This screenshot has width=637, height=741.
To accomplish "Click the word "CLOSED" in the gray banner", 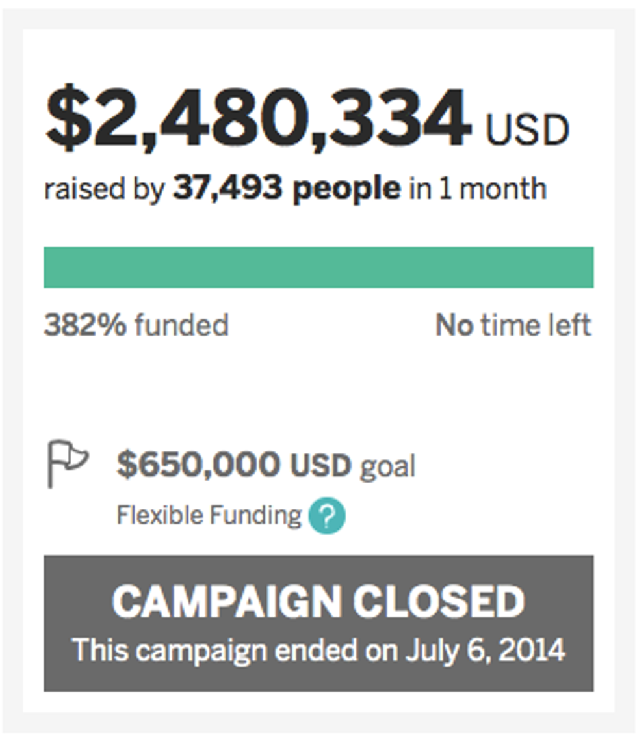I will 439,602.
